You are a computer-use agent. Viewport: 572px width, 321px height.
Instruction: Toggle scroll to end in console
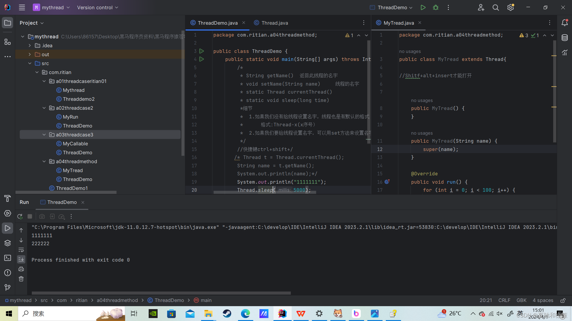click(21, 259)
